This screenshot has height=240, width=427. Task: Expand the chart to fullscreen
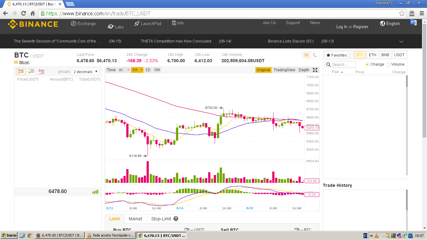(x=315, y=70)
